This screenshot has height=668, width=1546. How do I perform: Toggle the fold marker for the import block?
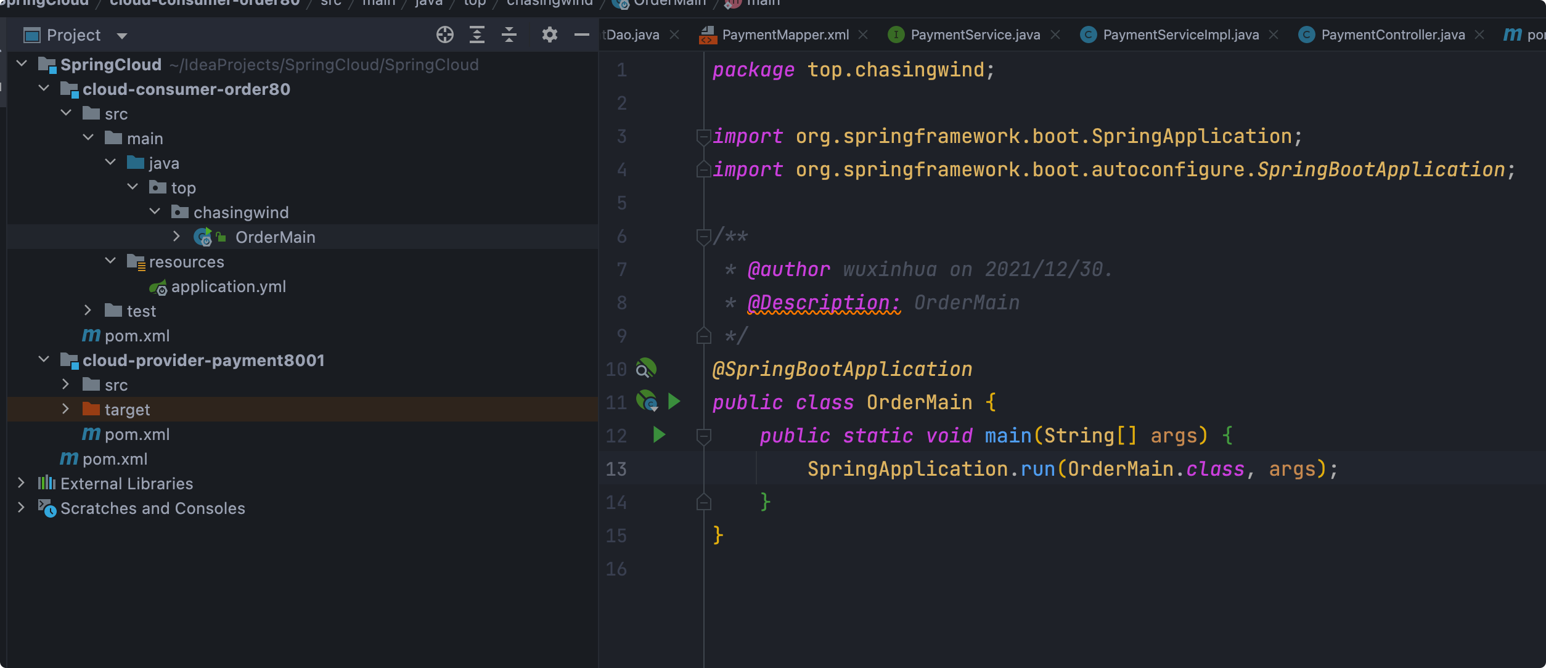[x=703, y=136]
